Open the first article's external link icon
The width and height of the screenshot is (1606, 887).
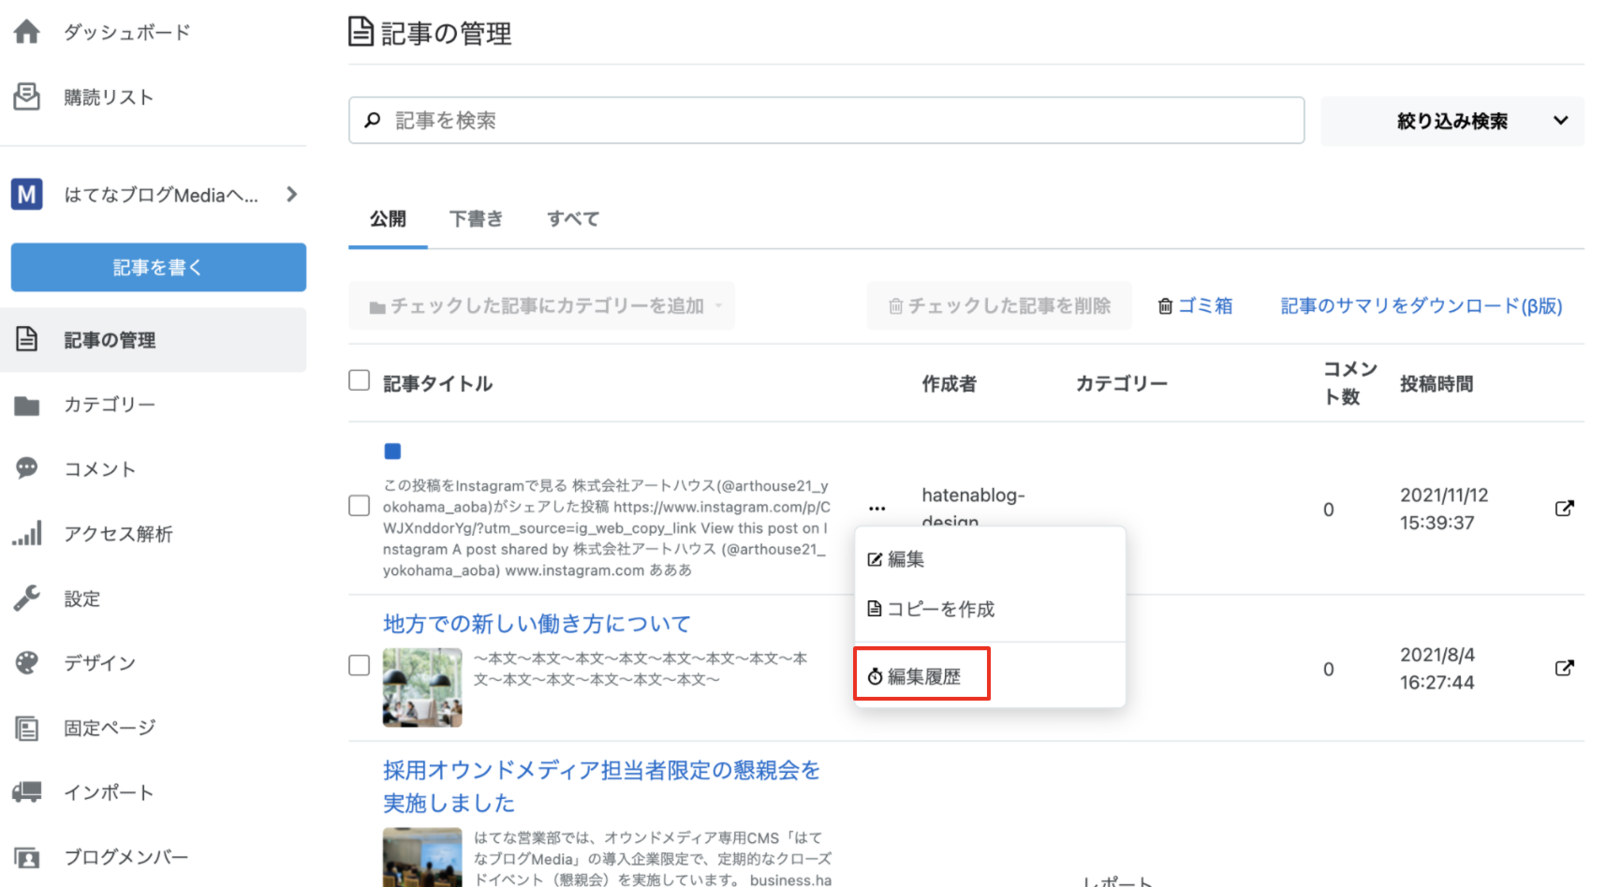(1565, 509)
